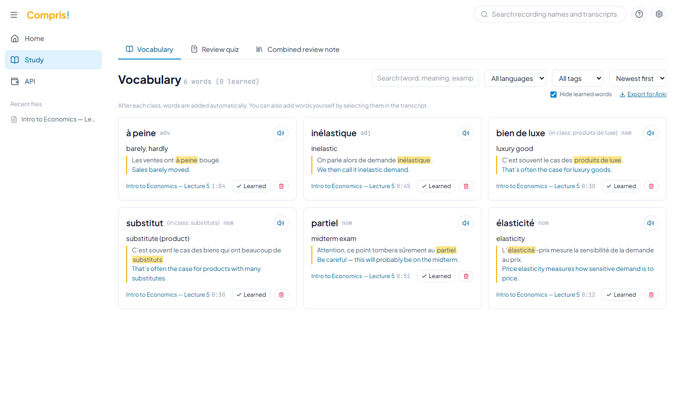Open lecture link at 1:04 for "à peine"
This screenshot has height=410, width=678.
point(176,186)
